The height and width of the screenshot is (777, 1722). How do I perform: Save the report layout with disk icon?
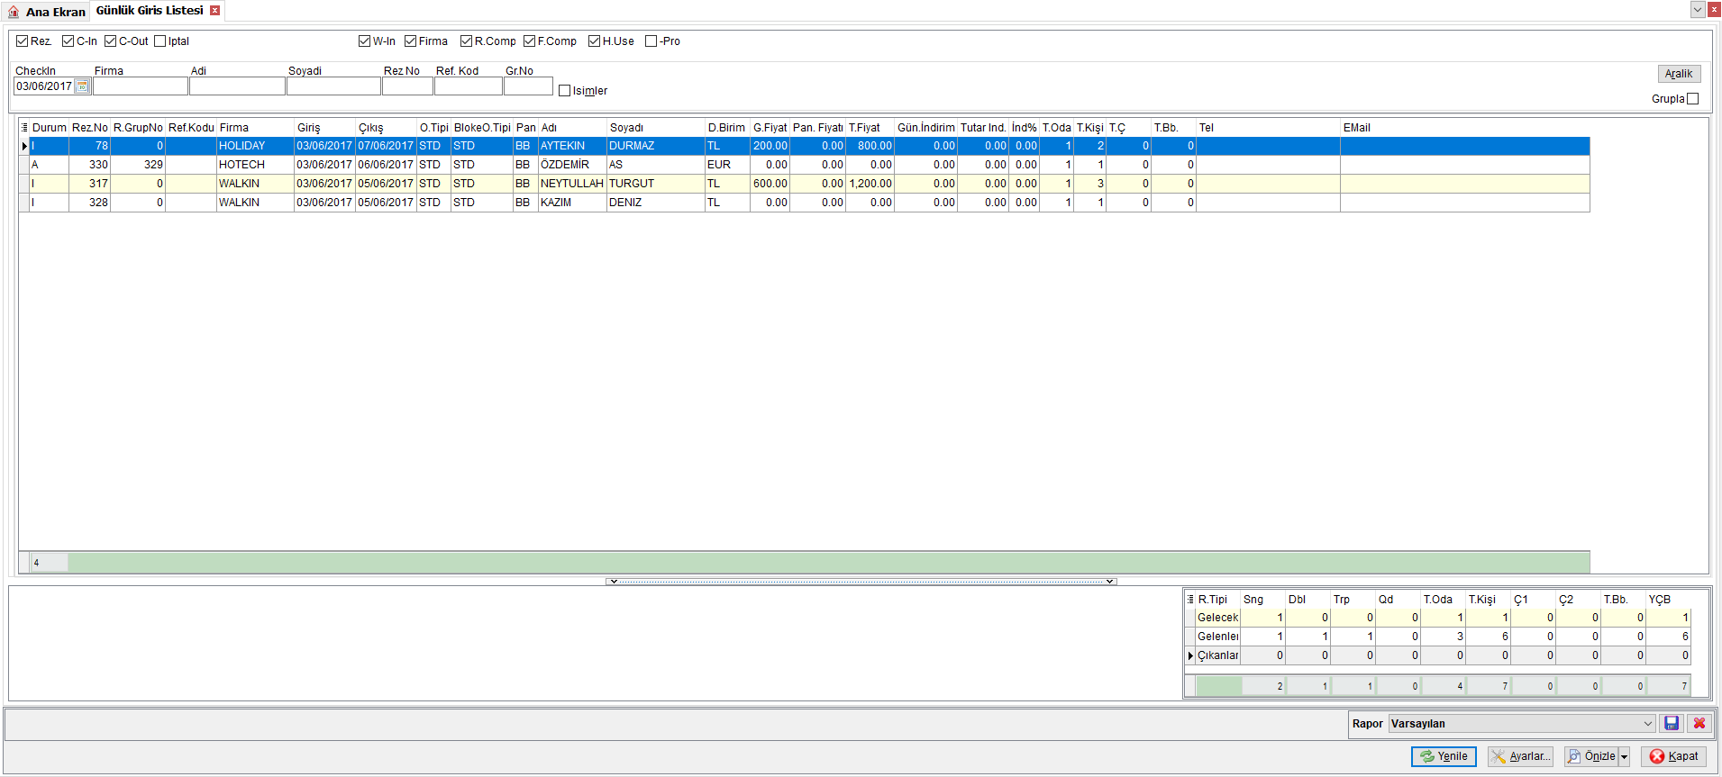1672,723
